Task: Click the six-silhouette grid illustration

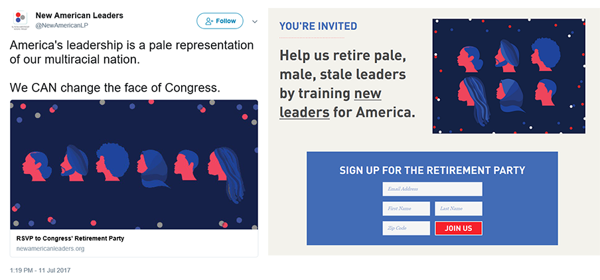Action: point(508,76)
